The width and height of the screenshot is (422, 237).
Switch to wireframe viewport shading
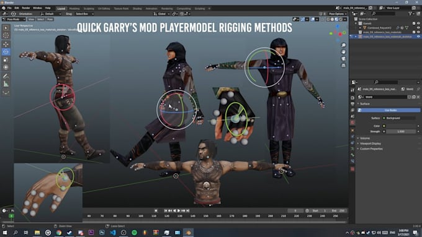[x=328, y=19]
